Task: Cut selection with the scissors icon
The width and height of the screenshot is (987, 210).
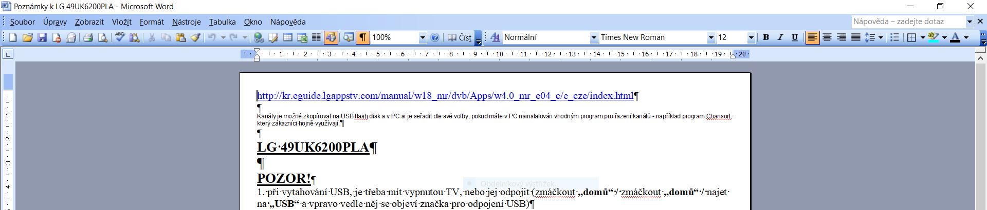Action: pos(152,37)
